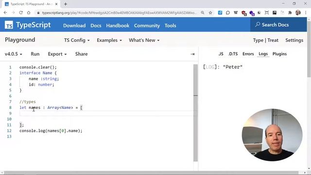Open the Chrome three-dot menu
The height and width of the screenshot is (175, 311).
click(306, 13)
